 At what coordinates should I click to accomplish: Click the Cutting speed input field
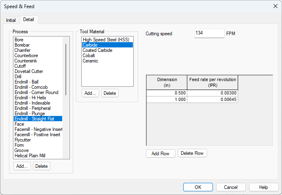[x=209, y=33]
